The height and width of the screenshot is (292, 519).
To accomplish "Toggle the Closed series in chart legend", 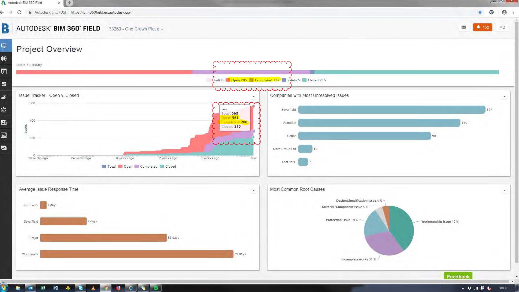I will click(168, 166).
